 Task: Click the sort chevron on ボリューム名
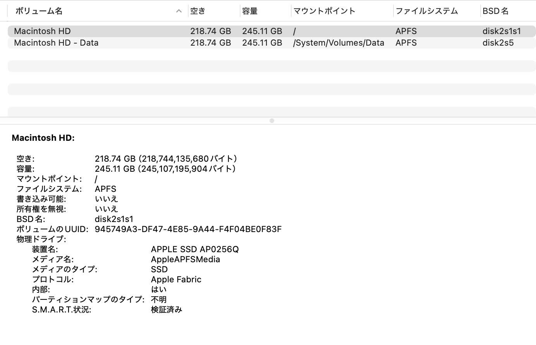(x=179, y=11)
